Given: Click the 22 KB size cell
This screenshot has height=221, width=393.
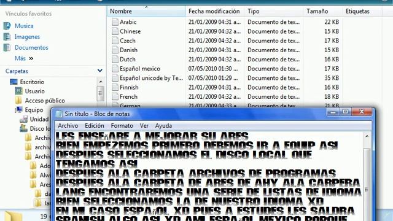Looking at the screenshot, I should (332, 22).
